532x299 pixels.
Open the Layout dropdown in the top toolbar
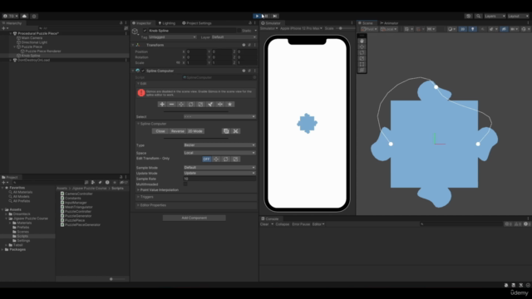click(518, 16)
